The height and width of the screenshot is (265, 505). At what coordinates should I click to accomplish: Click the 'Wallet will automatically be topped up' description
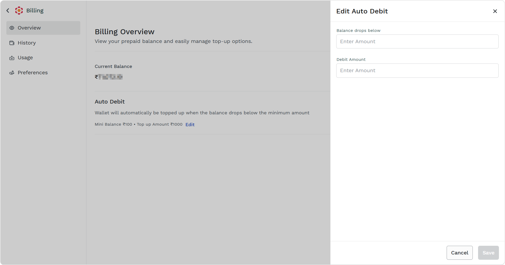(x=202, y=113)
